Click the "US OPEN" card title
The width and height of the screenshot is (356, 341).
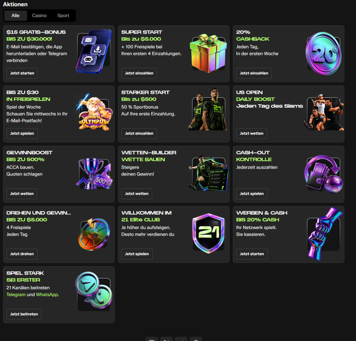249,92
